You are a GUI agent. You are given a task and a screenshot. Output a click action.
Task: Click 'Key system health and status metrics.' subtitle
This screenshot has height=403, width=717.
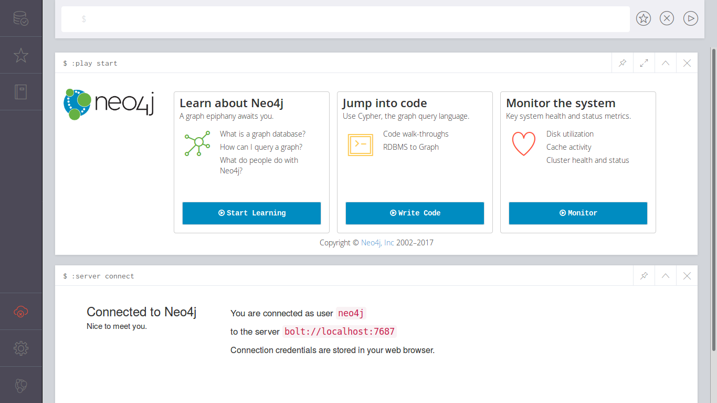(568, 116)
